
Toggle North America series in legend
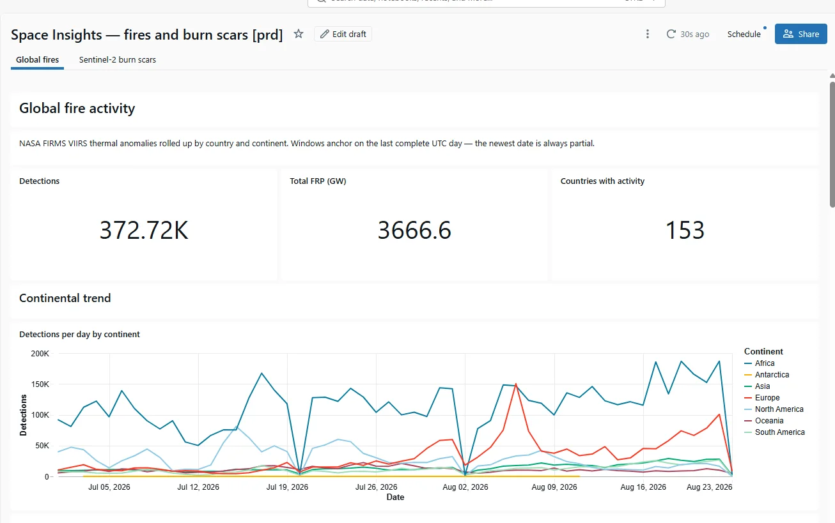774,409
